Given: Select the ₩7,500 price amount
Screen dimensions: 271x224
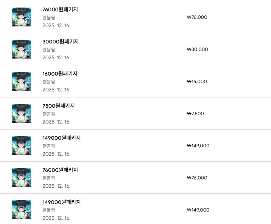Looking at the screenshot, I should (x=195, y=114).
